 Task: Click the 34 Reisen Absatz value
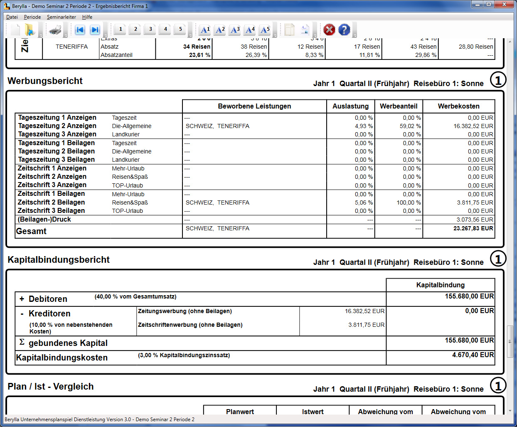[197, 47]
